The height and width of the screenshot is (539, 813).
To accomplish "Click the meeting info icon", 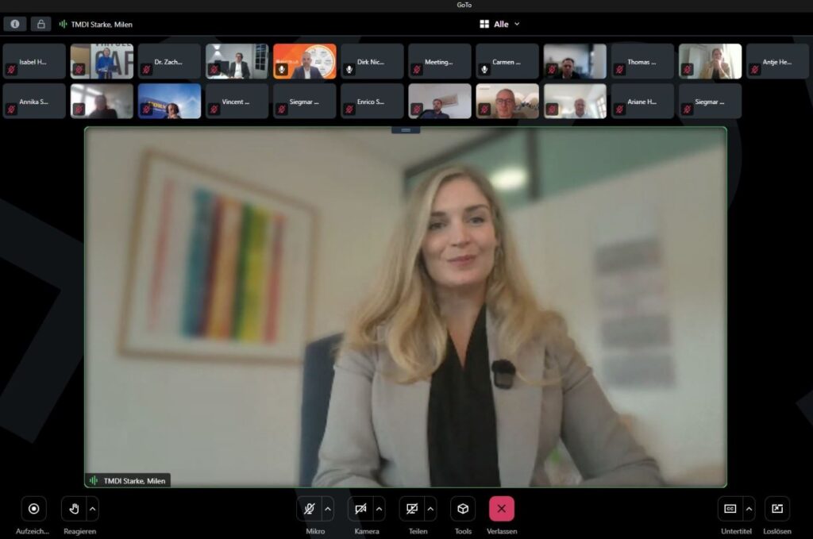I will (14, 24).
